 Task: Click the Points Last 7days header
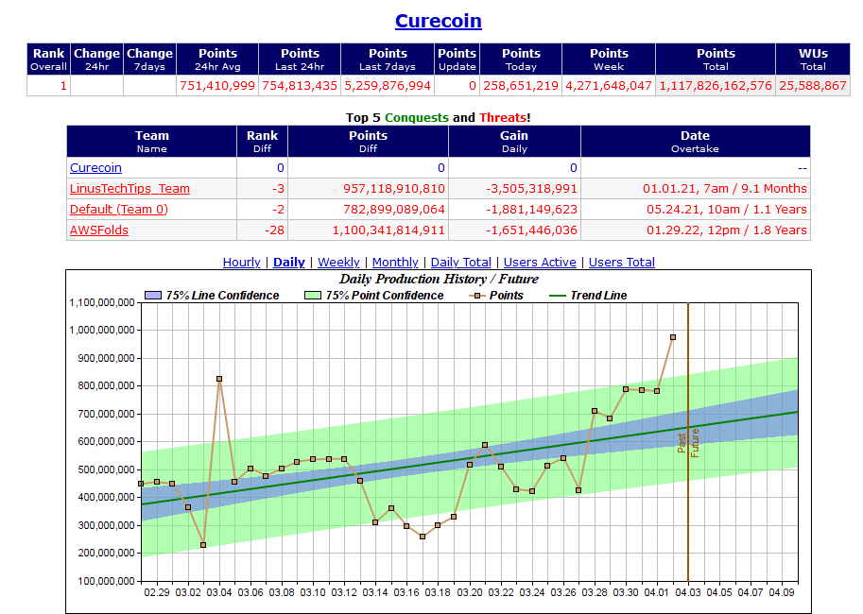point(388,60)
